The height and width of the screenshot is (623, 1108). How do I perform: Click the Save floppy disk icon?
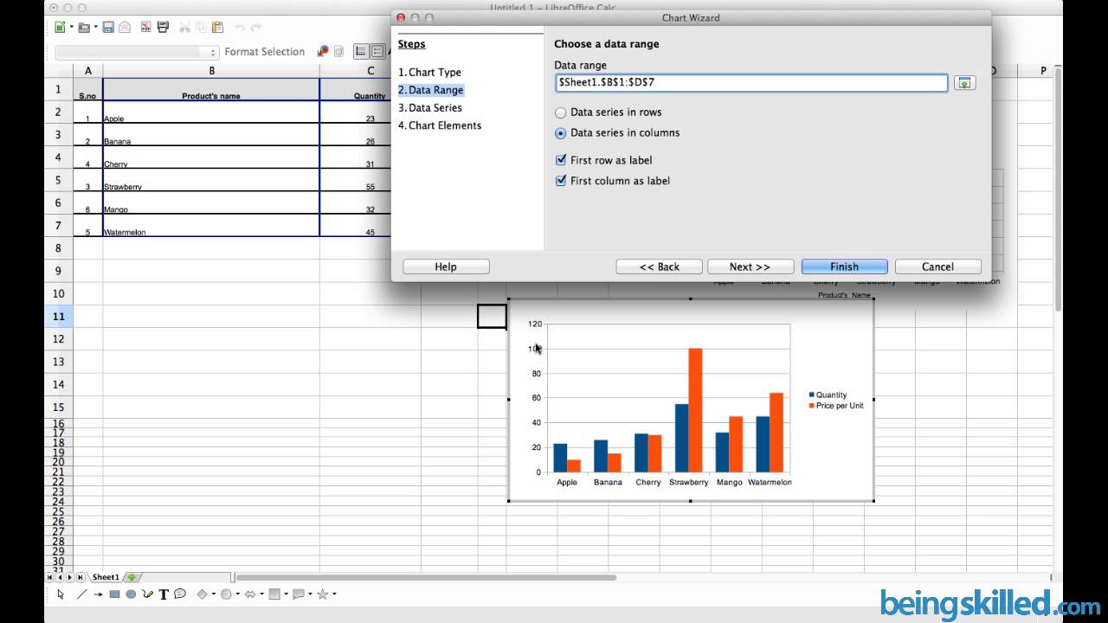pyautogui.click(x=108, y=28)
